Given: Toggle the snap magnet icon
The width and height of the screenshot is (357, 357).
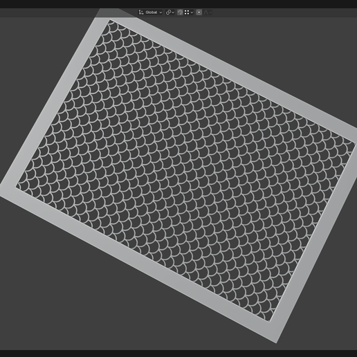Looking at the screenshot, I should (180, 12).
